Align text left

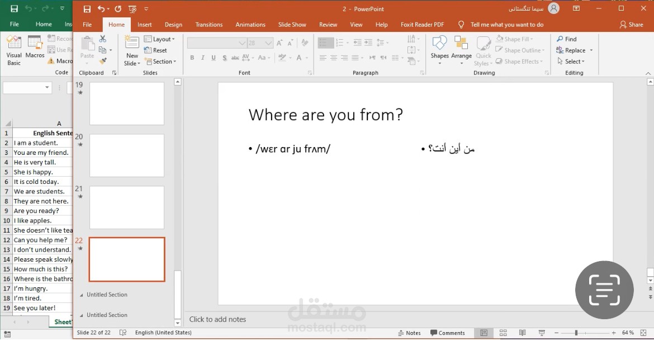point(323,58)
